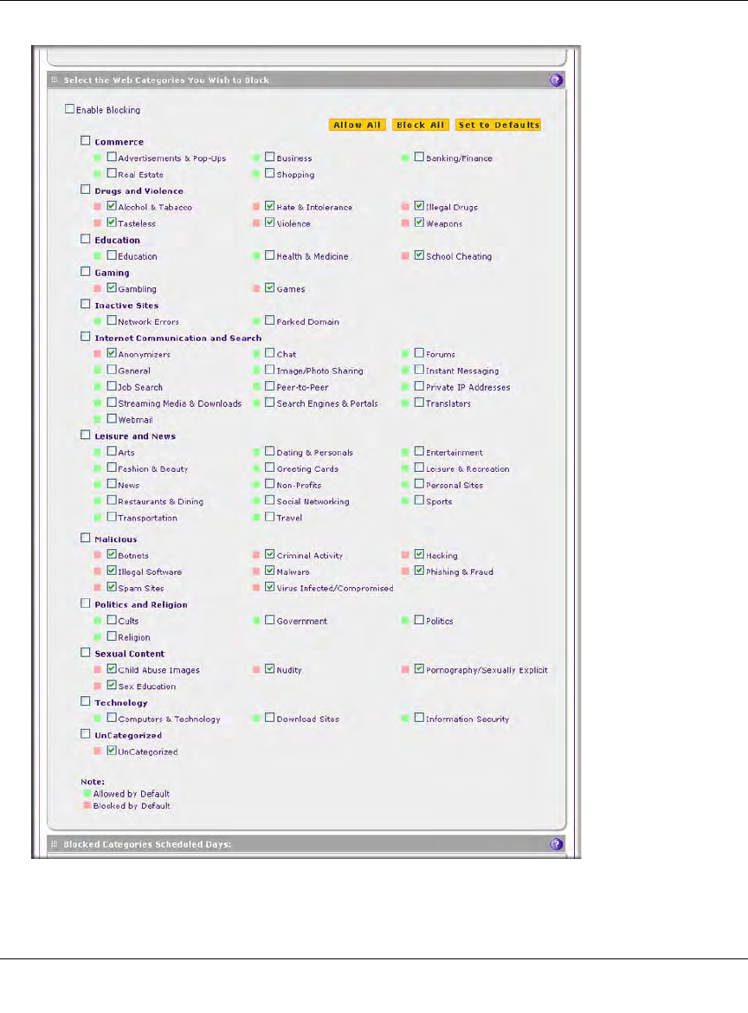The image size is (748, 1013).
Task: Check the Government category
Action: (270, 620)
